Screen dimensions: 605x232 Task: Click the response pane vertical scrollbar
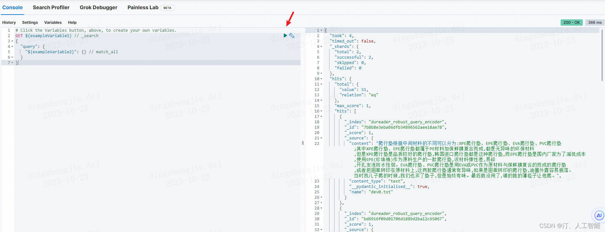tap(602, 55)
